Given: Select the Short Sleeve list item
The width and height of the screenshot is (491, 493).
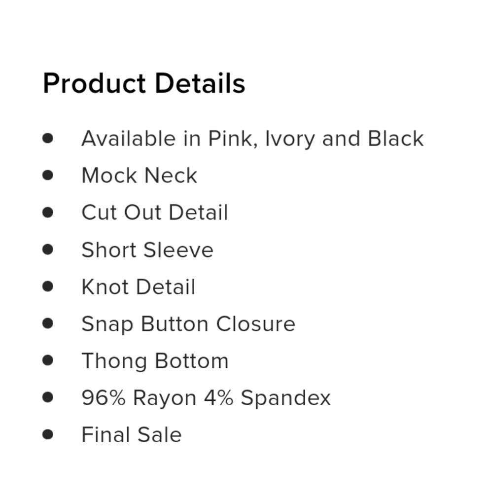Looking at the screenshot, I should [147, 249].
